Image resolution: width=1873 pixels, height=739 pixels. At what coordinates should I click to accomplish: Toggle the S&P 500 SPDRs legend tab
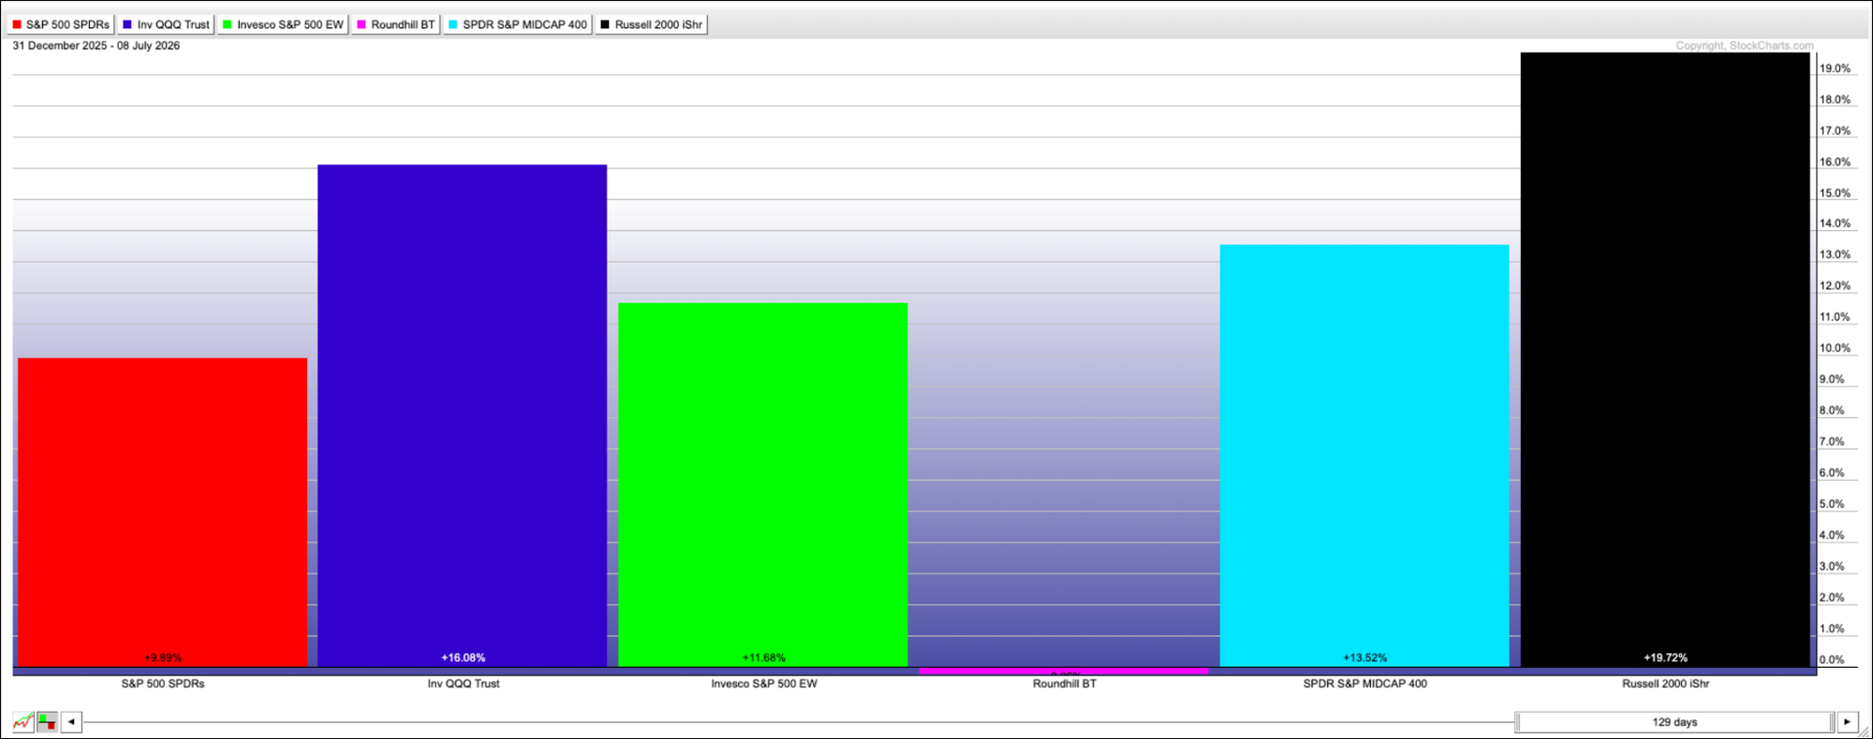61,24
